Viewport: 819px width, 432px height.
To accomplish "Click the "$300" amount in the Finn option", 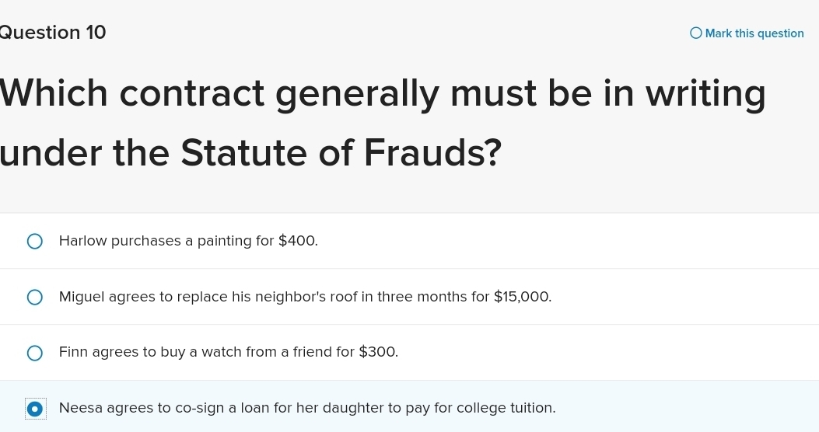I will pyautogui.click(x=377, y=352).
